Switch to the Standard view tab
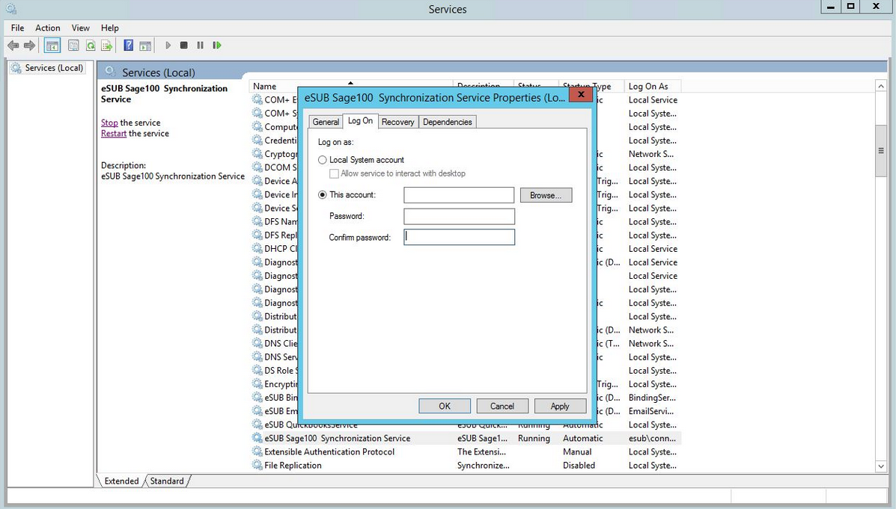The height and width of the screenshot is (509, 896). point(167,481)
